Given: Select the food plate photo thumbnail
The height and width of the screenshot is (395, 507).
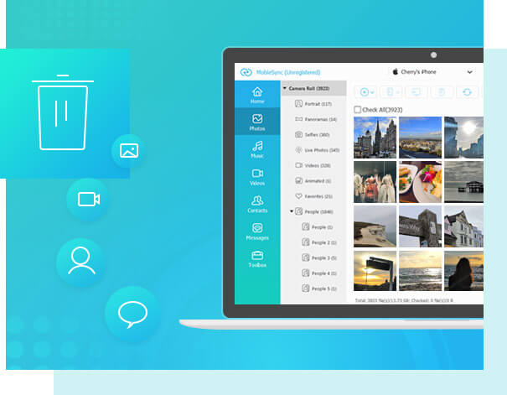Looking at the screenshot, I should (420, 181).
